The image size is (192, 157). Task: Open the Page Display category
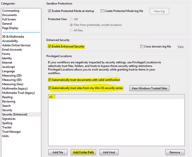(10, 28)
